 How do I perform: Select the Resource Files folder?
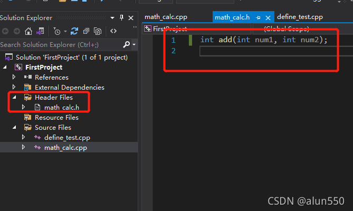[x=56, y=118]
